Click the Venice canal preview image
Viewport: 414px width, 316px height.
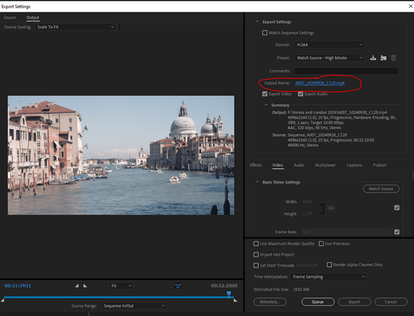coord(121,155)
